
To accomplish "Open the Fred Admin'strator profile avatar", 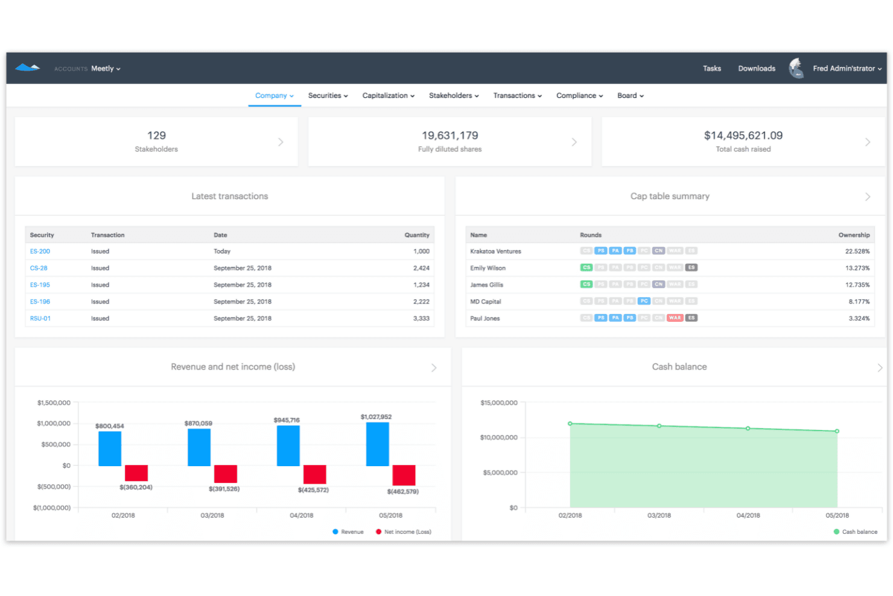I will (x=796, y=68).
